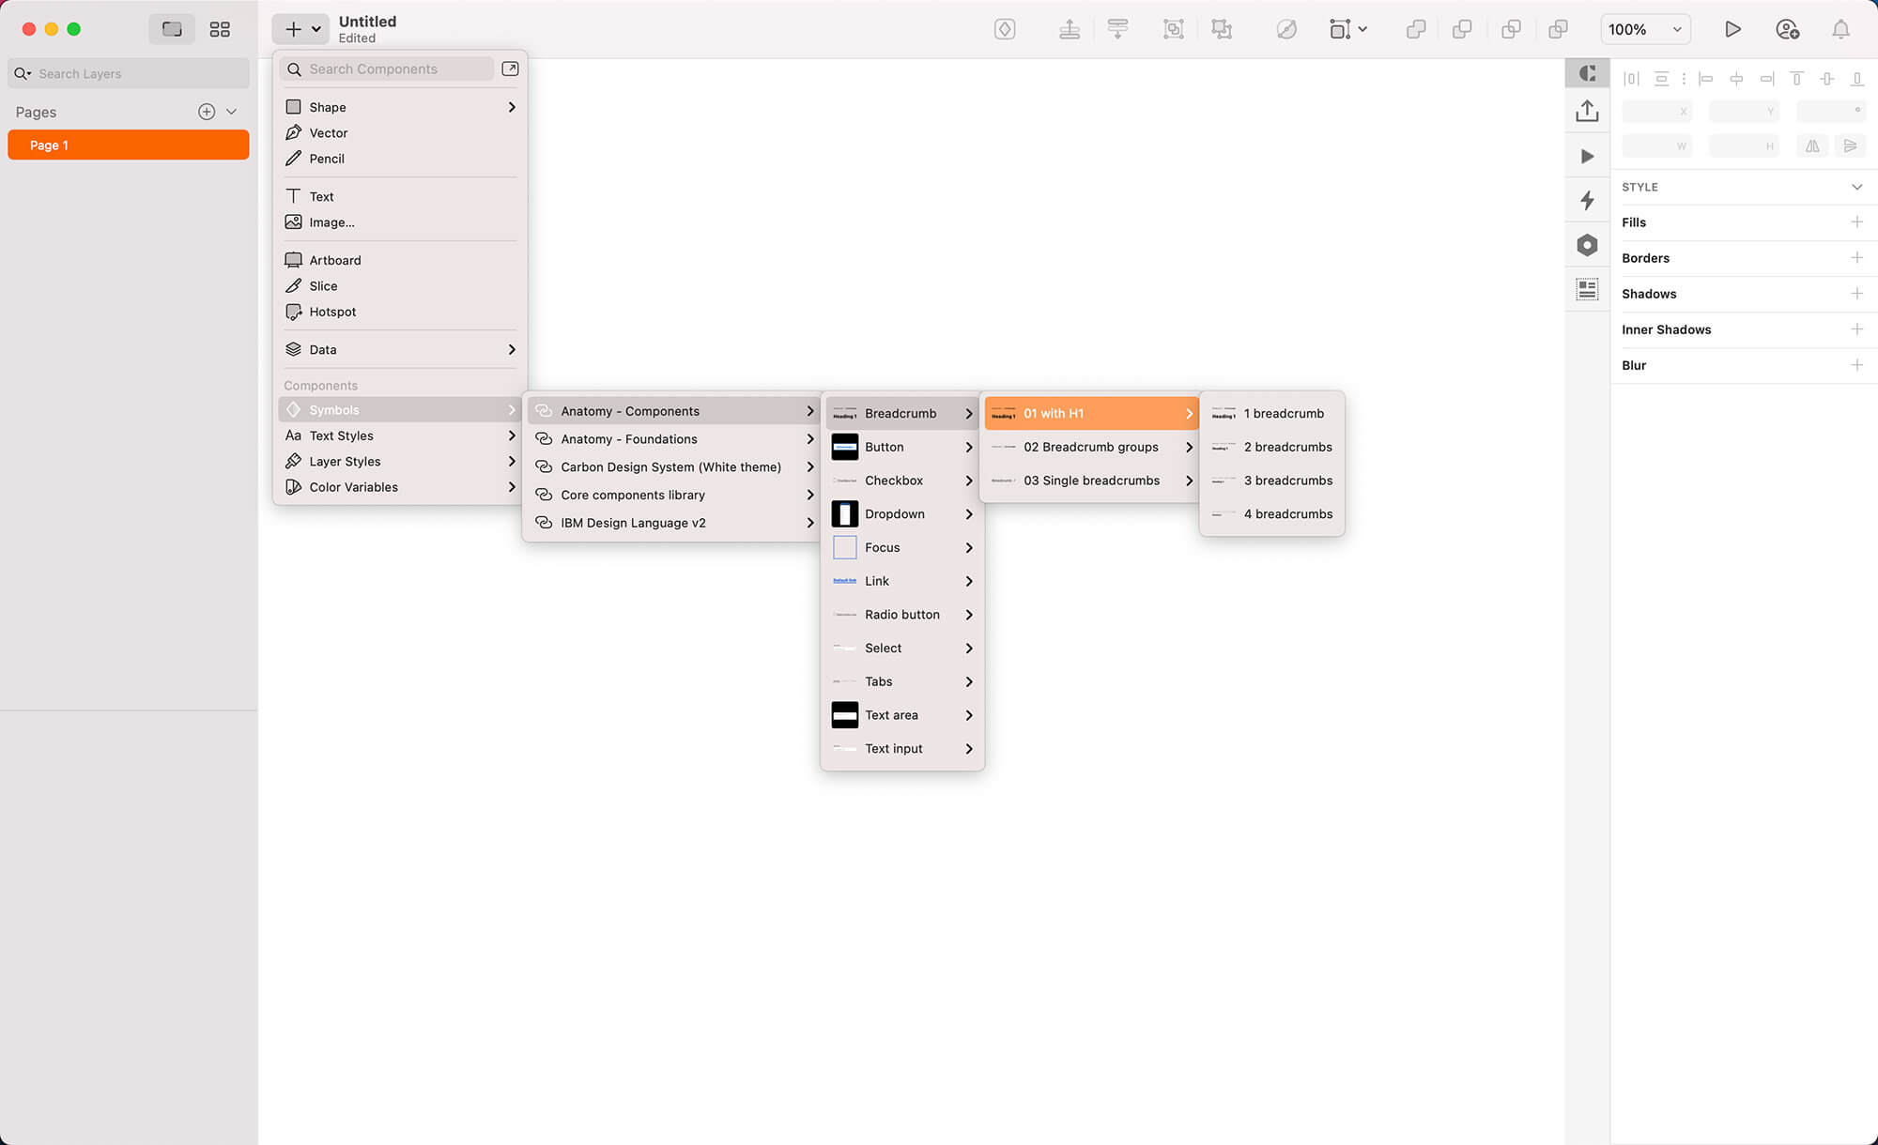Image resolution: width=1878 pixels, height=1145 pixels.
Task: Add a new page button
Action: point(207,112)
